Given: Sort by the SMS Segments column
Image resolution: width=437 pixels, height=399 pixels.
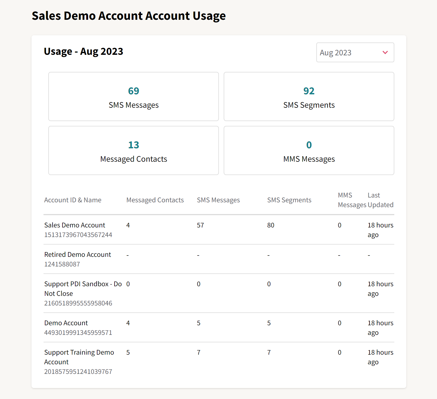Looking at the screenshot, I should pyautogui.click(x=289, y=200).
